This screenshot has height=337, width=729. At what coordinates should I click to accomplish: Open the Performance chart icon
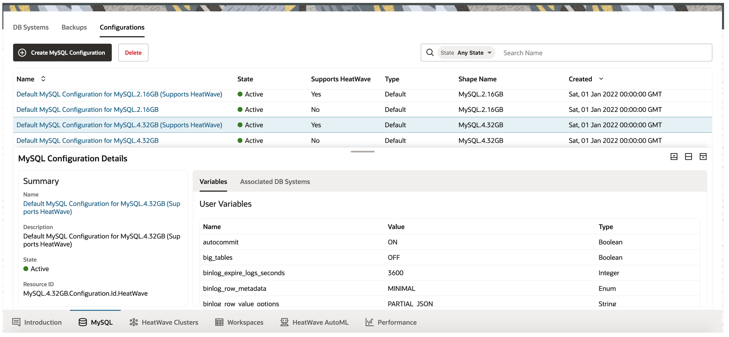(x=369, y=322)
